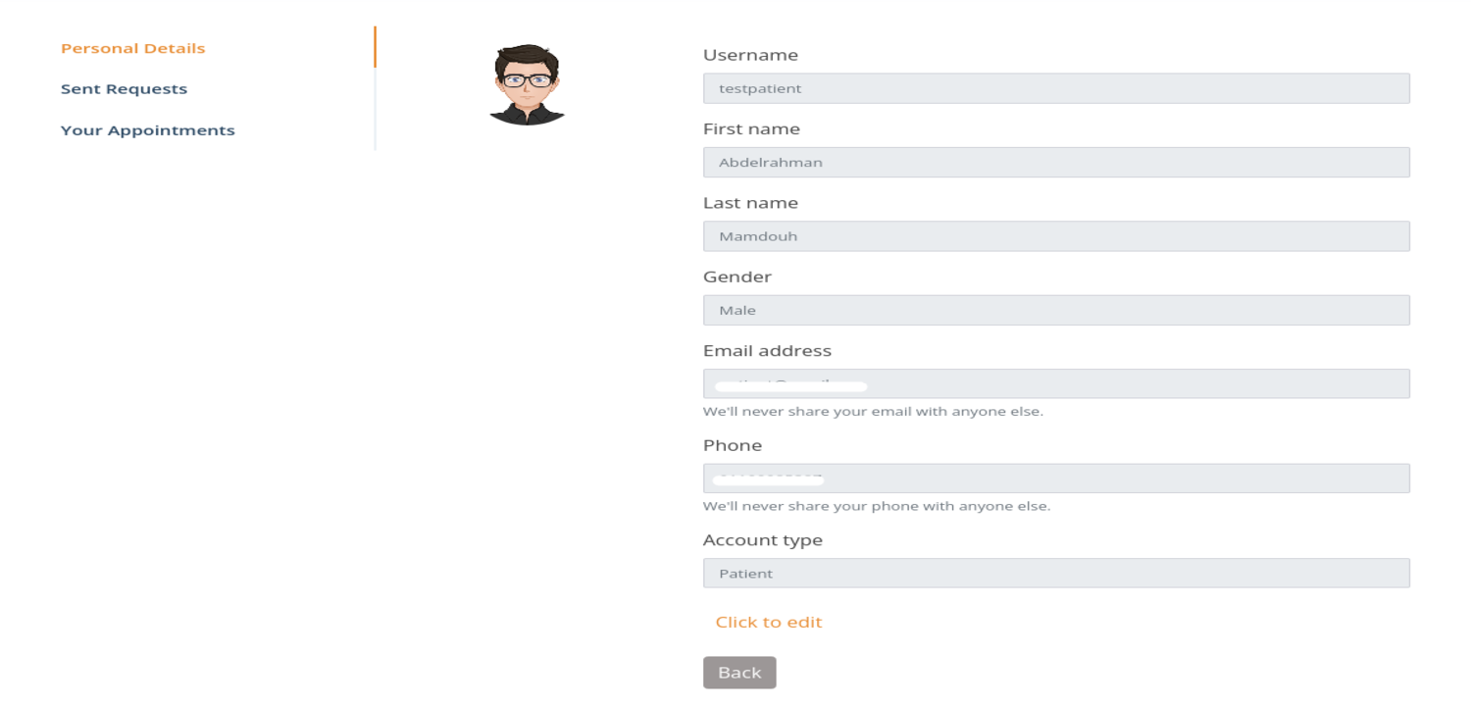Click the "Click to edit" link
This screenshot has width=1471, height=706.
769,622
